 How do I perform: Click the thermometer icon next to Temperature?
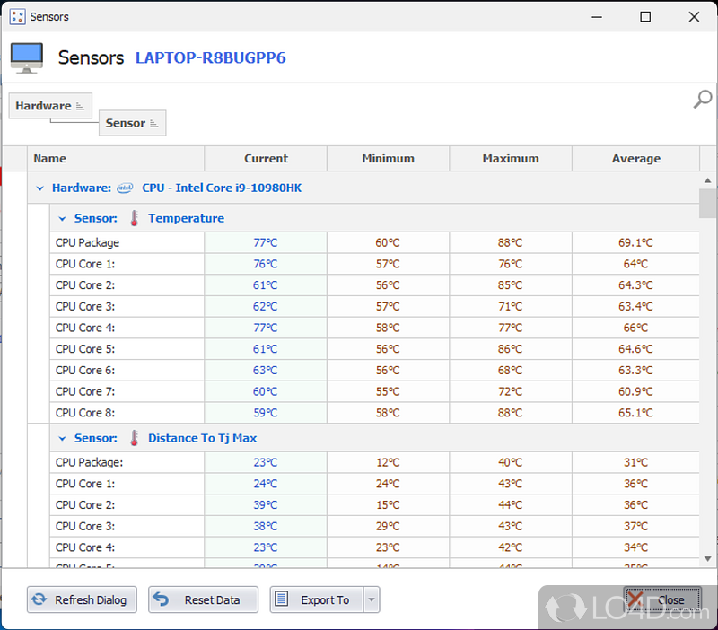(x=135, y=218)
